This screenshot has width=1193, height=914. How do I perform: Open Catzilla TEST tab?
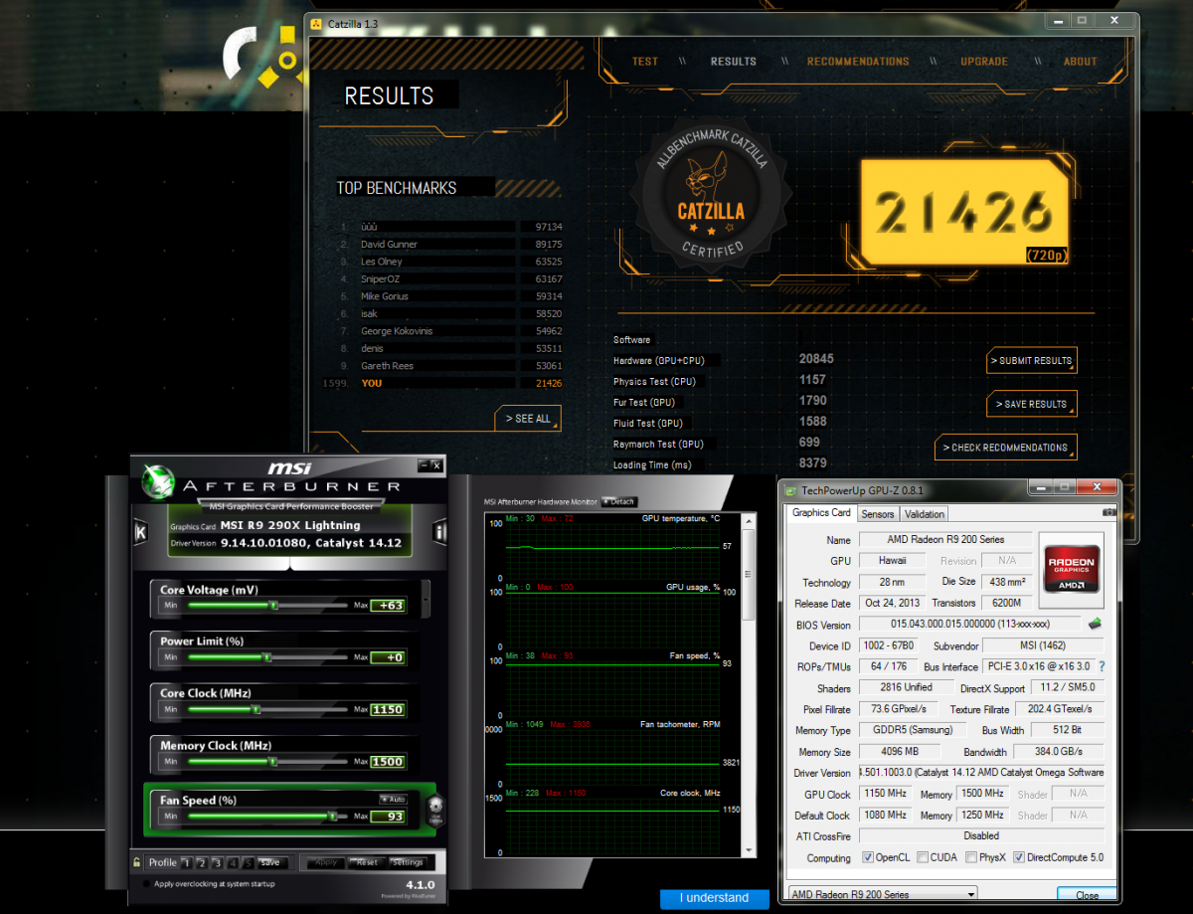pos(645,62)
